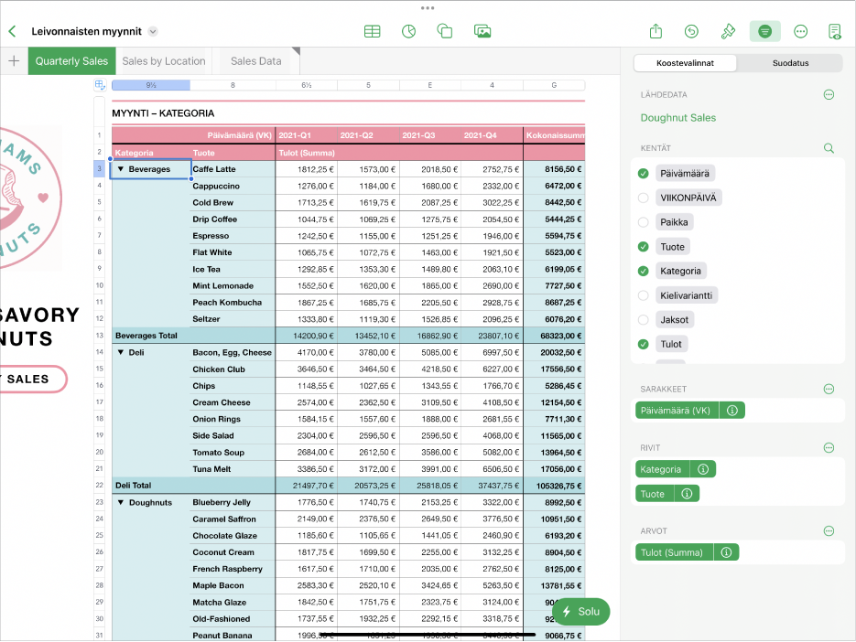Go back to the spreadsheet manager
Screen dimensions: 856x642
pos(12,32)
